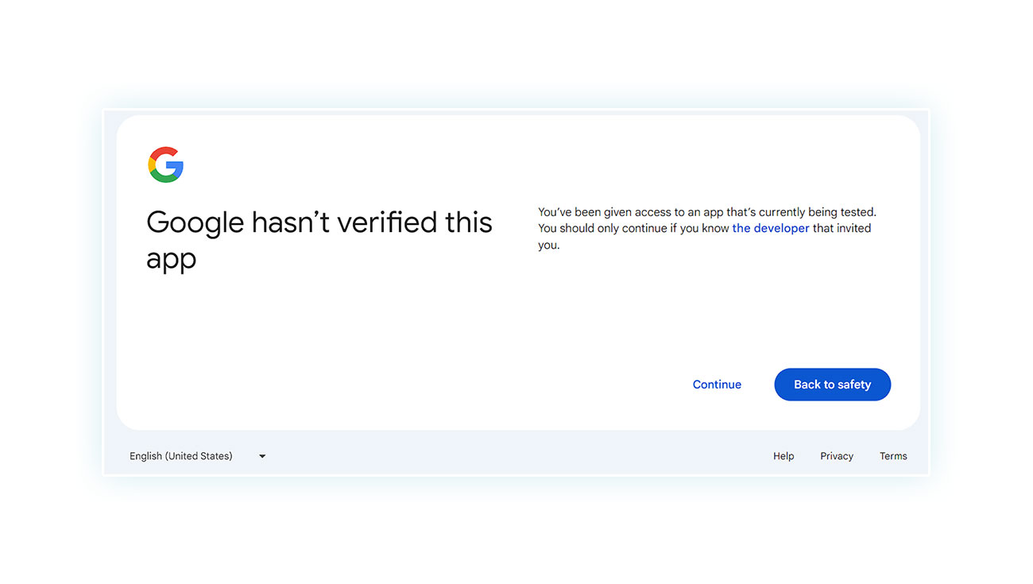Click the "English (United States)" label text
Screen dimensions: 1033x584
click(x=181, y=456)
